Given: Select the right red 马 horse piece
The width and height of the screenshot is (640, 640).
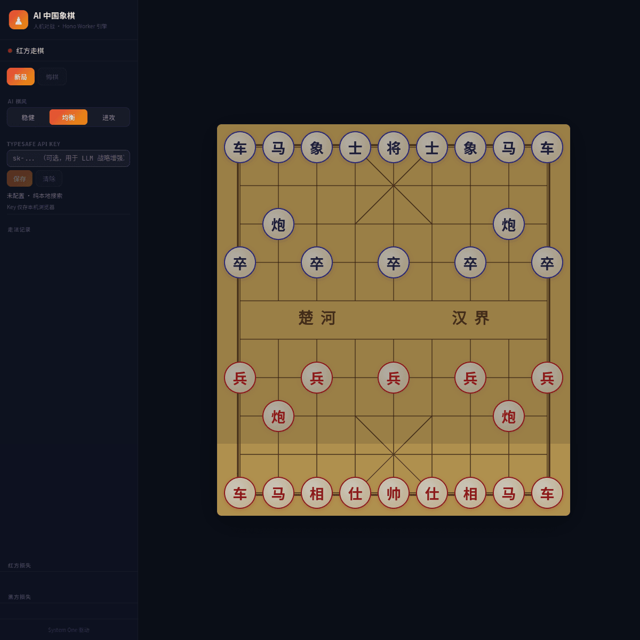Looking at the screenshot, I should pos(509,493).
